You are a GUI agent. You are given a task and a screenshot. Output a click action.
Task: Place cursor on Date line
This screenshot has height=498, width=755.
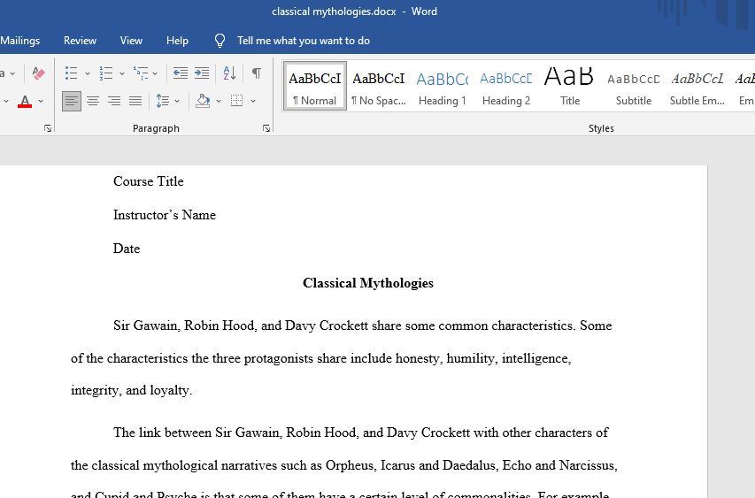coord(127,249)
